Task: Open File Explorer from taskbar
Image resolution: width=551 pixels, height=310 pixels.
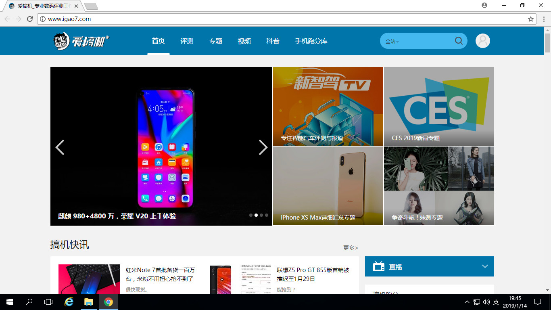Action: click(89, 302)
